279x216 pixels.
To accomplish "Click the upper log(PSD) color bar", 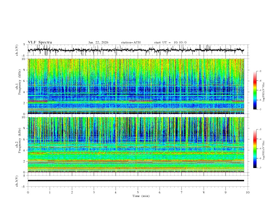I will pyautogui.click(x=255, y=90).
